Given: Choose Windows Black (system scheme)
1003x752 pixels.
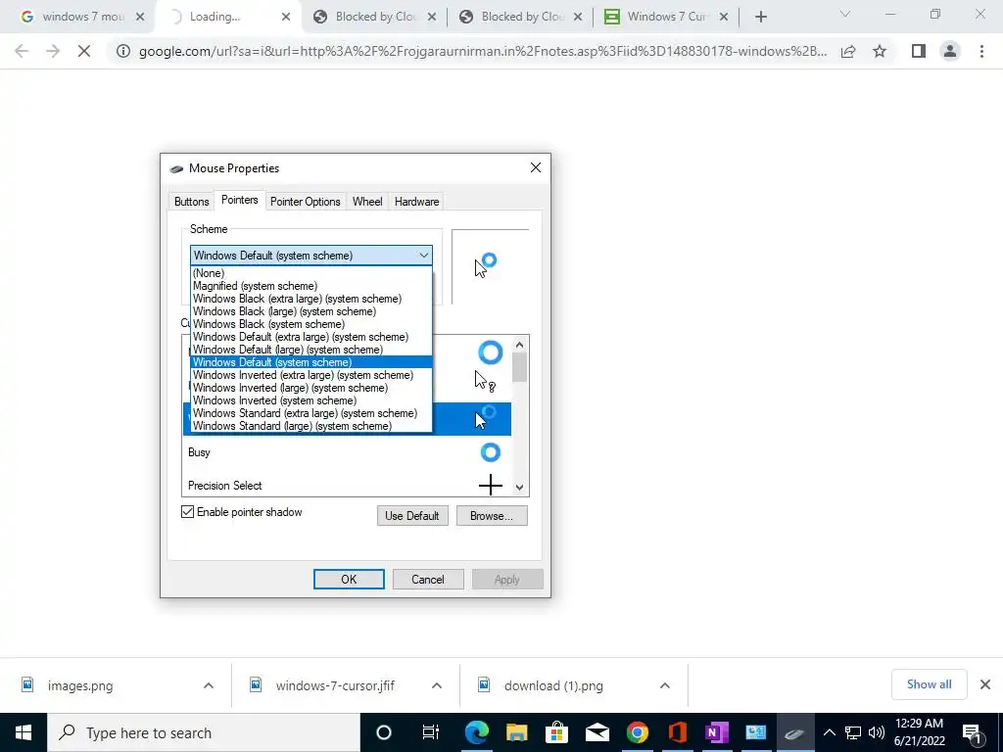Looking at the screenshot, I should pos(310,324).
